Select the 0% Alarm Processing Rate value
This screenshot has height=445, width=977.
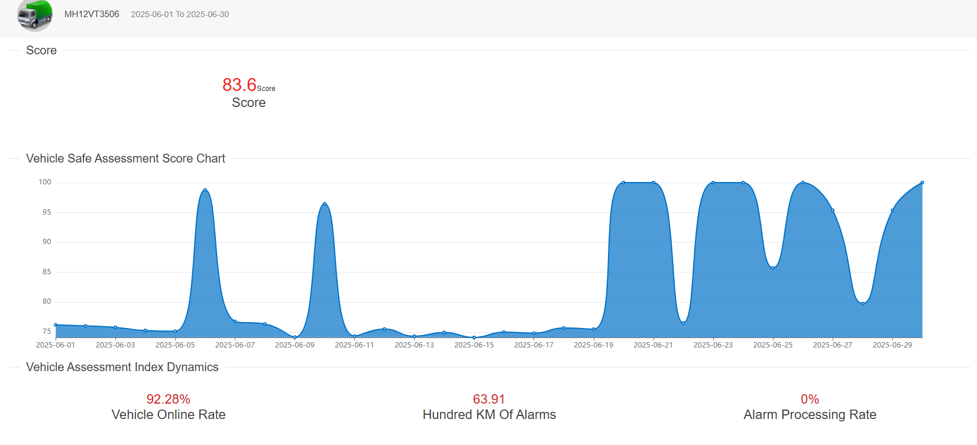810,399
